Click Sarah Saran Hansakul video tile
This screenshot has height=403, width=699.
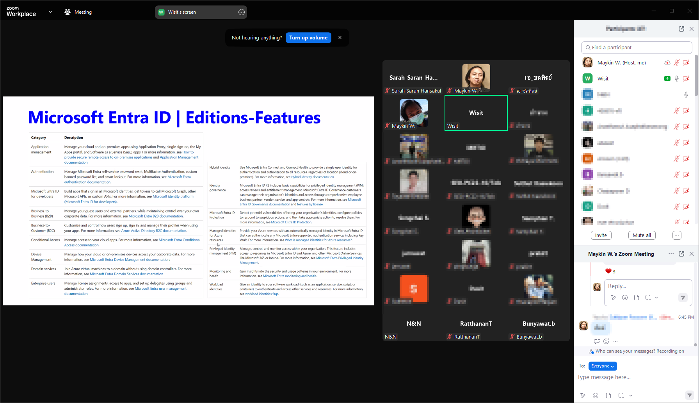pyautogui.click(x=414, y=78)
